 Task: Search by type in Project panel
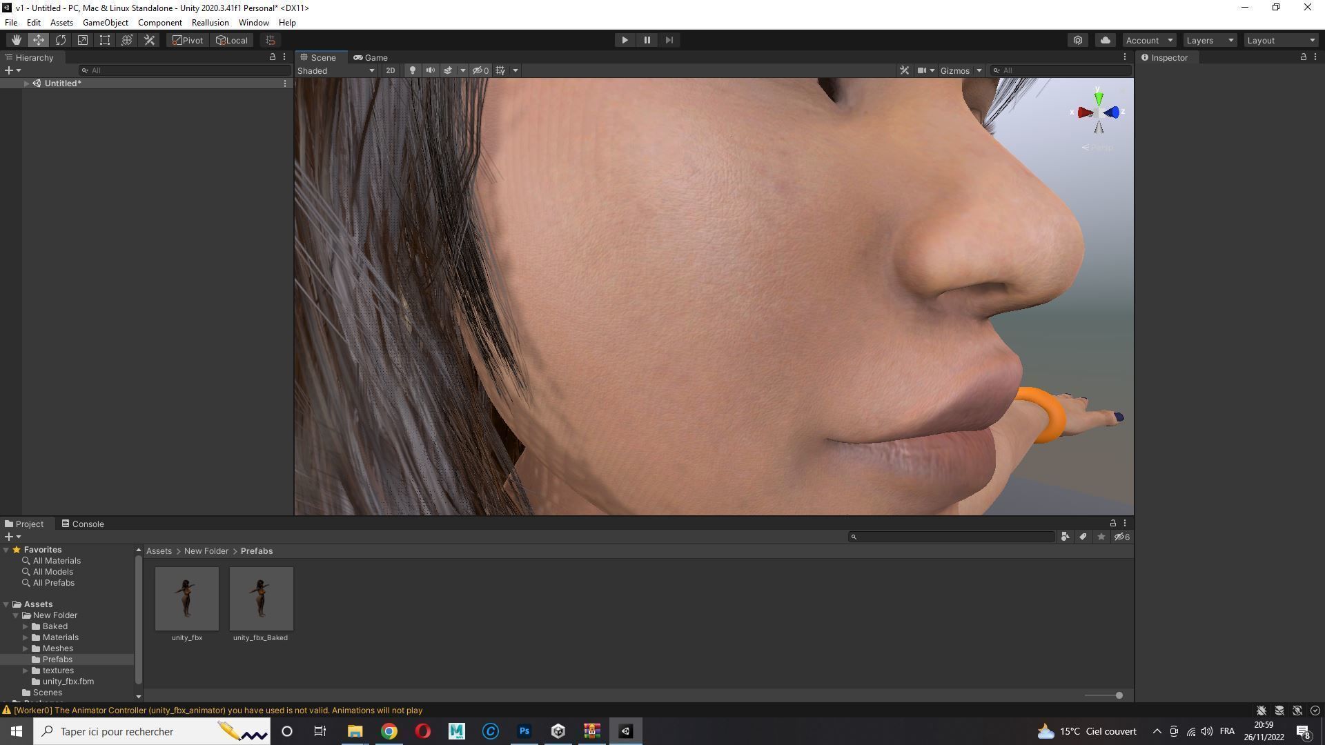[x=1065, y=537]
